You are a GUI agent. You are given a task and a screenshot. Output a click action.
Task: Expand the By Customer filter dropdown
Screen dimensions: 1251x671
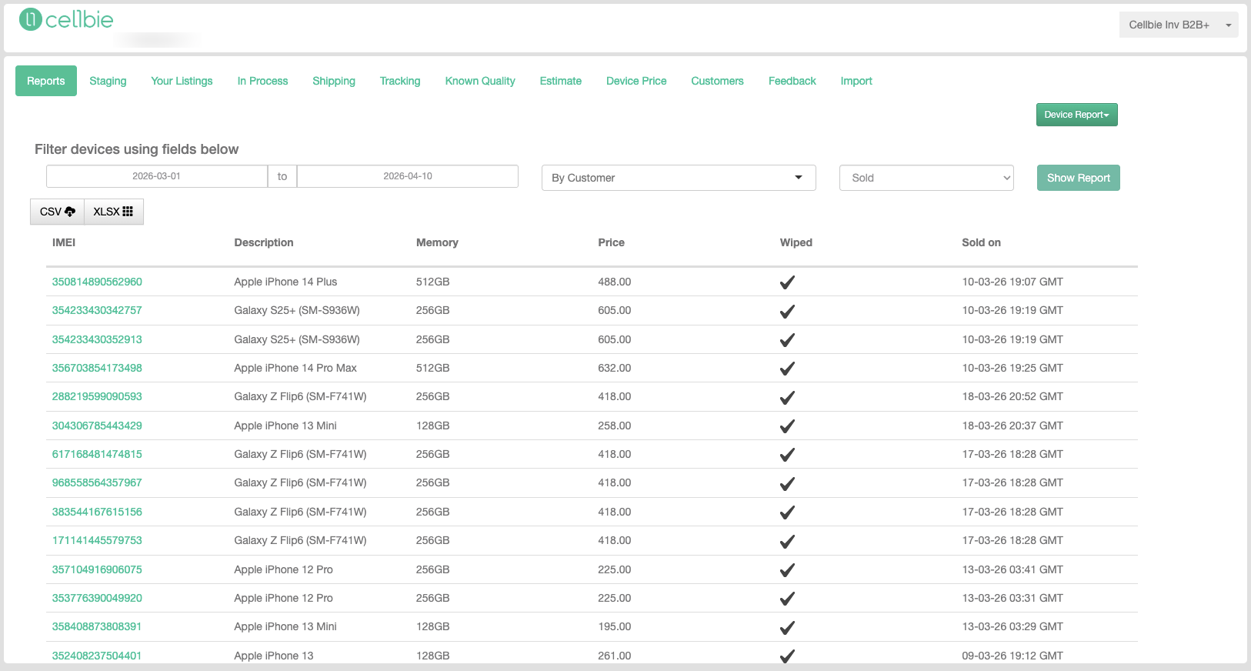coord(679,178)
